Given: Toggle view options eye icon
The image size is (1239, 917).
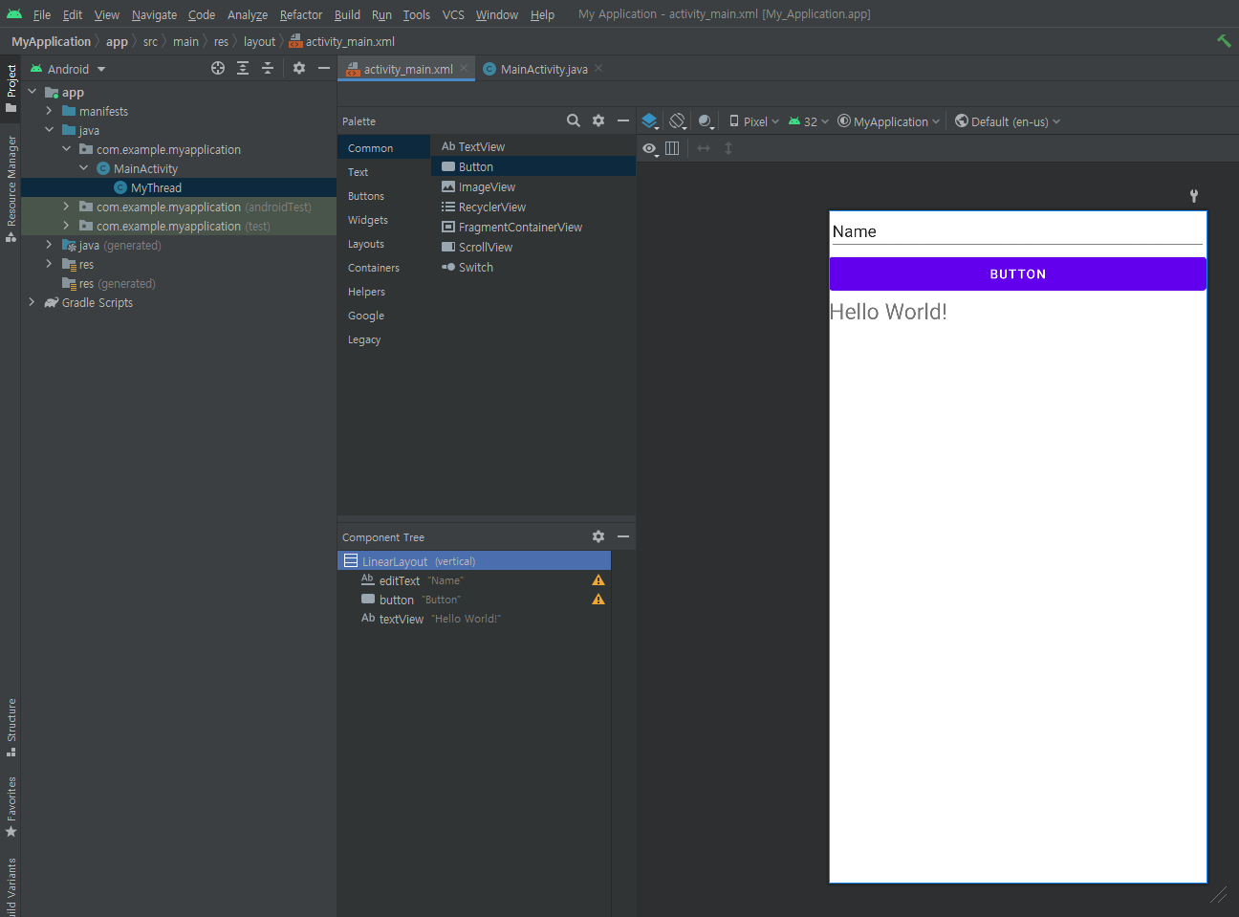Looking at the screenshot, I should click(650, 148).
